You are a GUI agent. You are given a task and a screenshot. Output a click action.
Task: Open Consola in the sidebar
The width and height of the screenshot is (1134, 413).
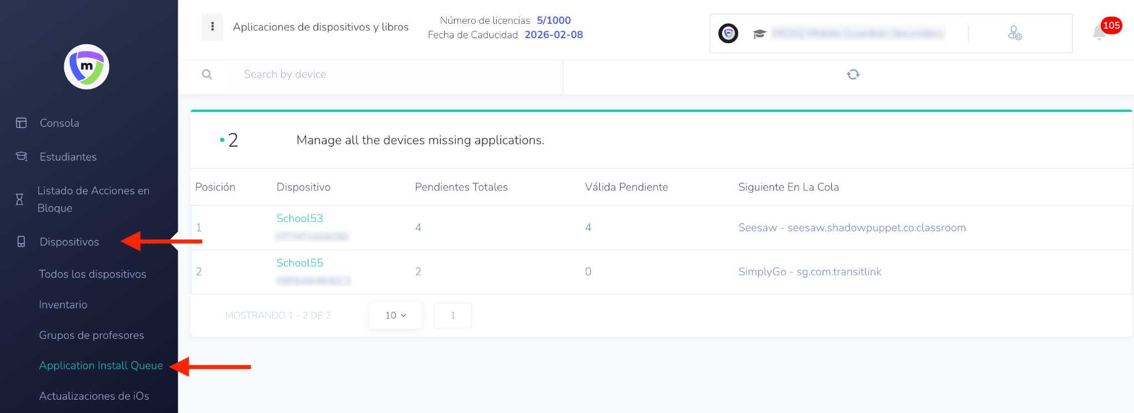click(x=59, y=123)
